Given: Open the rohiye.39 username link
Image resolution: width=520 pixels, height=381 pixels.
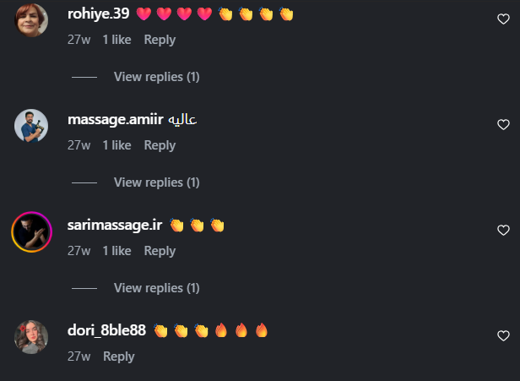Looking at the screenshot, I should (98, 14).
